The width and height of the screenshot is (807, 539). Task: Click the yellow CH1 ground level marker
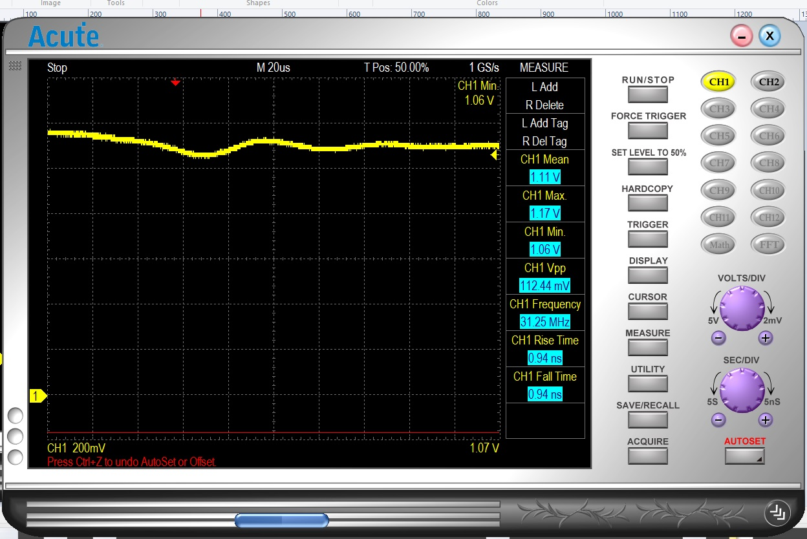coord(39,396)
